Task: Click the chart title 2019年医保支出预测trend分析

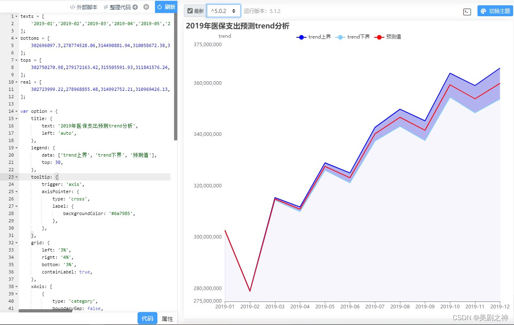Action: tap(237, 26)
